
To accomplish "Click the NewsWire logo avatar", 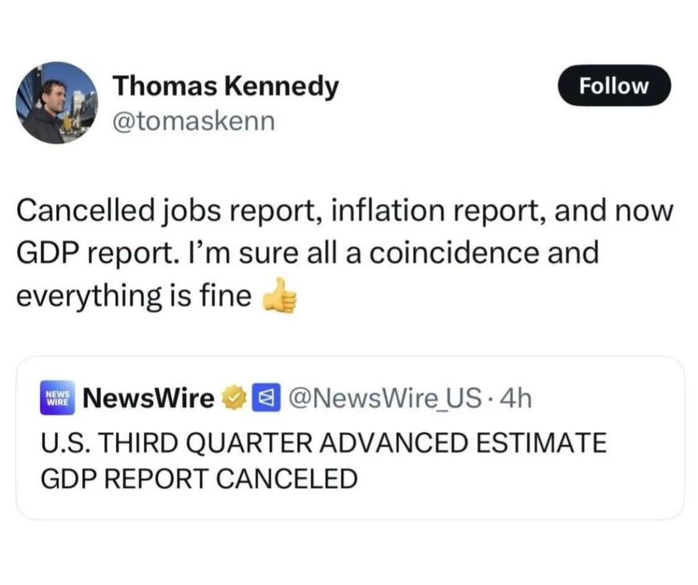I will tap(57, 398).
